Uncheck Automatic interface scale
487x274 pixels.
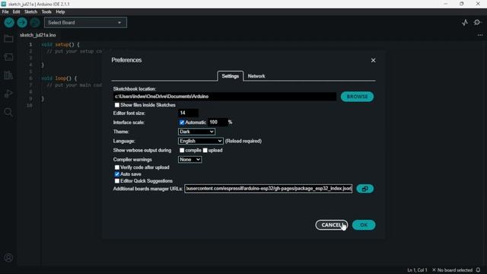coord(182,123)
